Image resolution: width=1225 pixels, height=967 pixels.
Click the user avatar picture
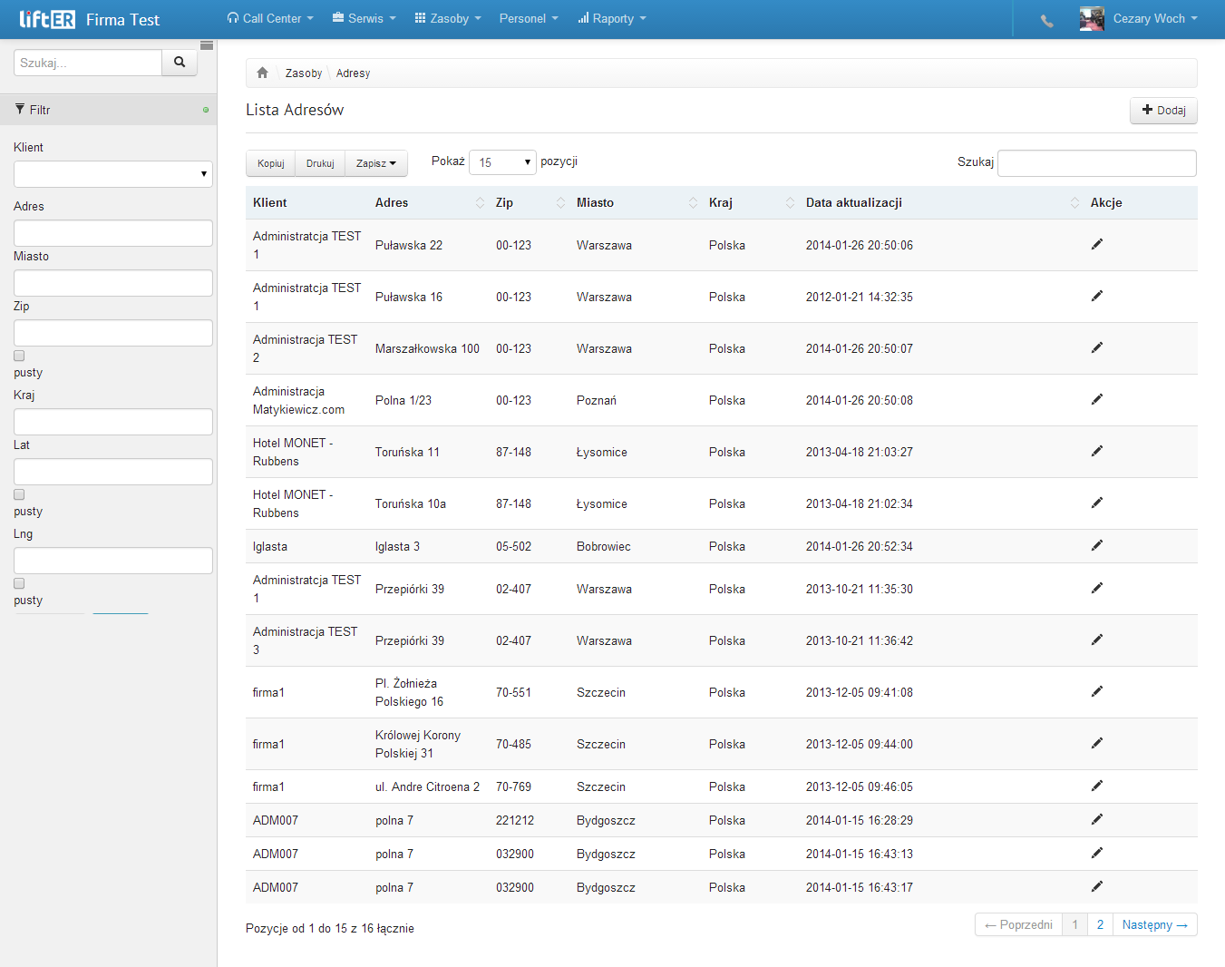(1092, 19)
